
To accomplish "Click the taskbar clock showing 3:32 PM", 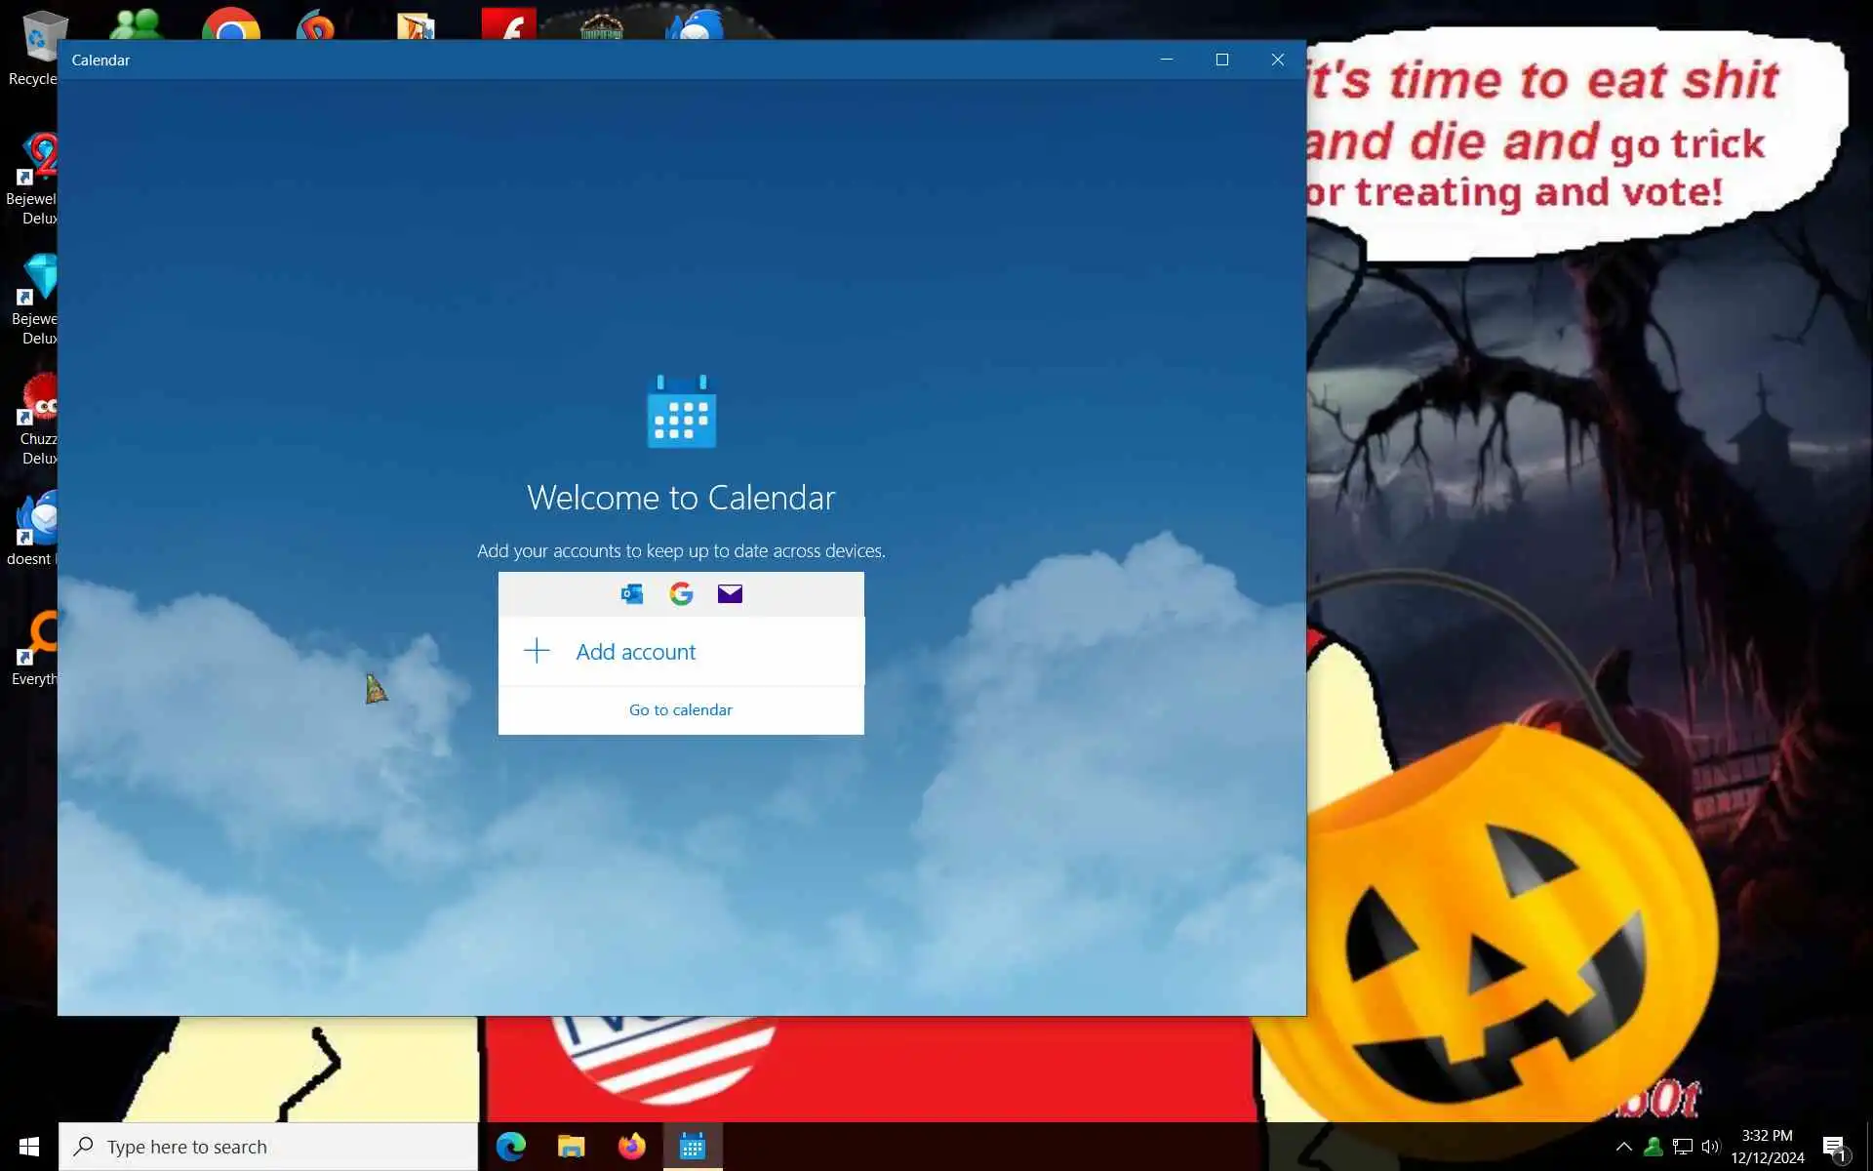I will tap(1767, 1147).
